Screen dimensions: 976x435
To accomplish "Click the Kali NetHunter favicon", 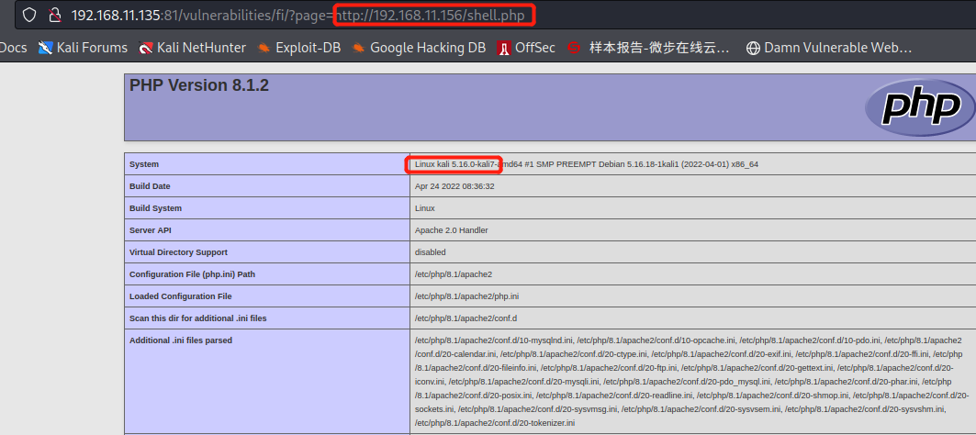I will point(146,48).
